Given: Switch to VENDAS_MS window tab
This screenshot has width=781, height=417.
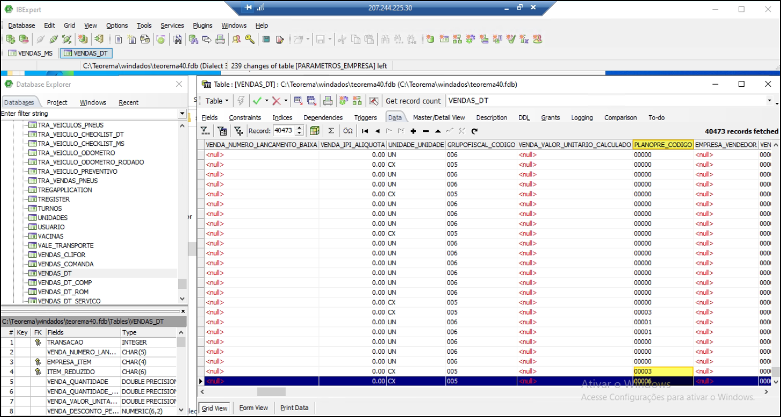Looking at the screenshot, I should click(31, 53).
